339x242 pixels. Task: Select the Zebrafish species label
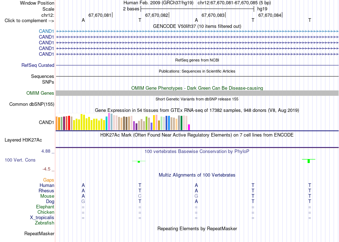click(45, 223)
